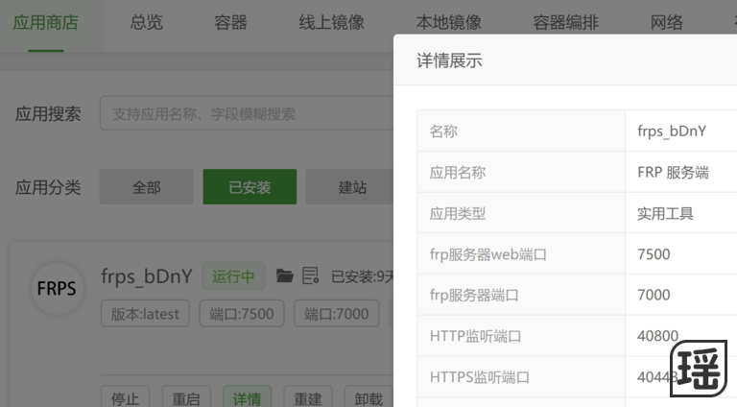Switch to the 本地镜像 tab
Screen dimensions: 737x407
pyautogui.click(x=448, y=22)
